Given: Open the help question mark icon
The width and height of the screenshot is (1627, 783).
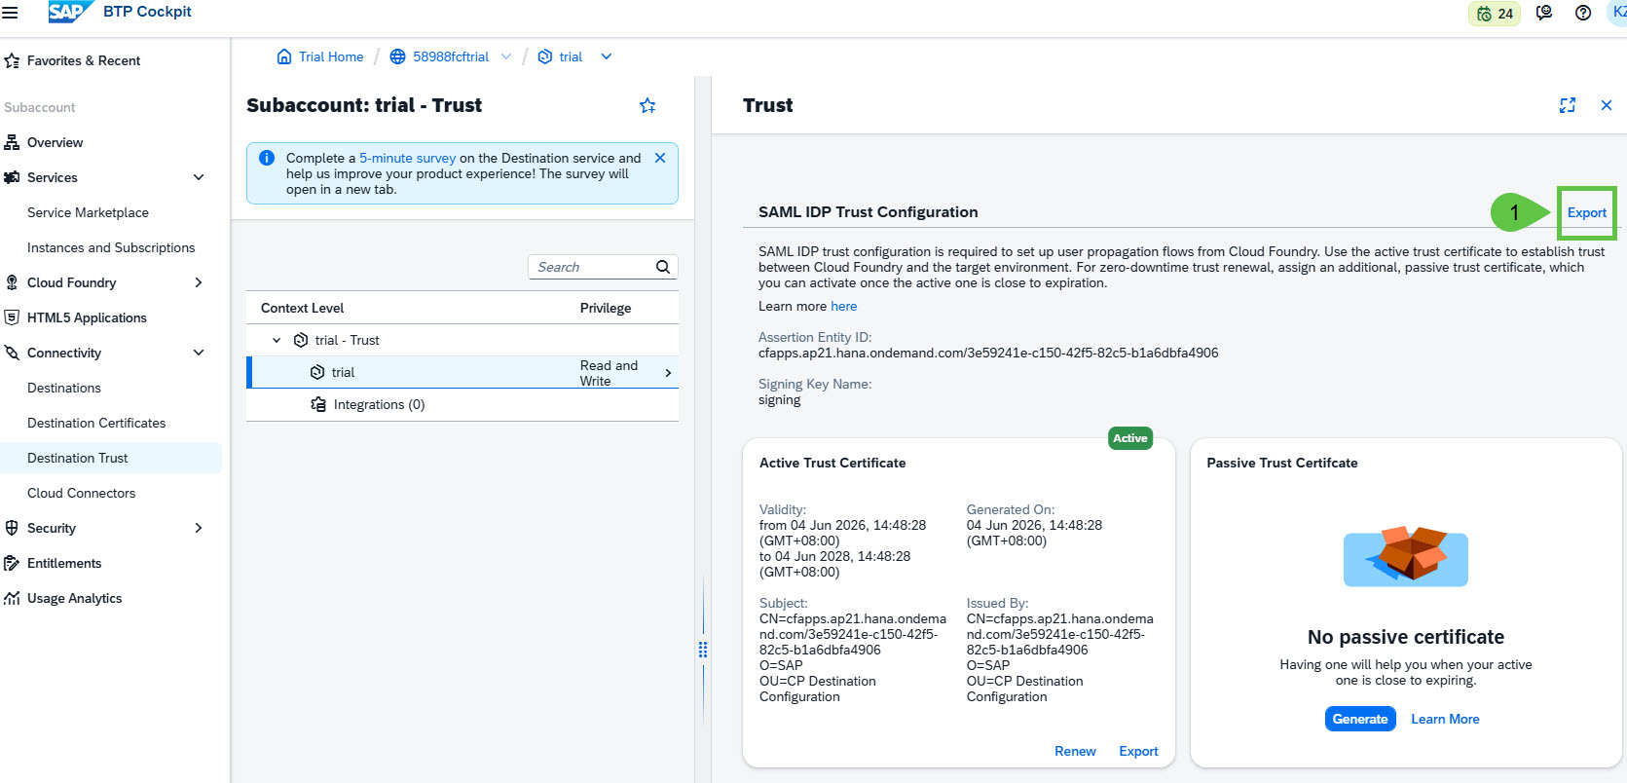Looking at the screenshot, I should pos(1583,13).
